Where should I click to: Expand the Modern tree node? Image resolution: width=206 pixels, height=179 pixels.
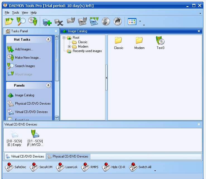[69, 46]
